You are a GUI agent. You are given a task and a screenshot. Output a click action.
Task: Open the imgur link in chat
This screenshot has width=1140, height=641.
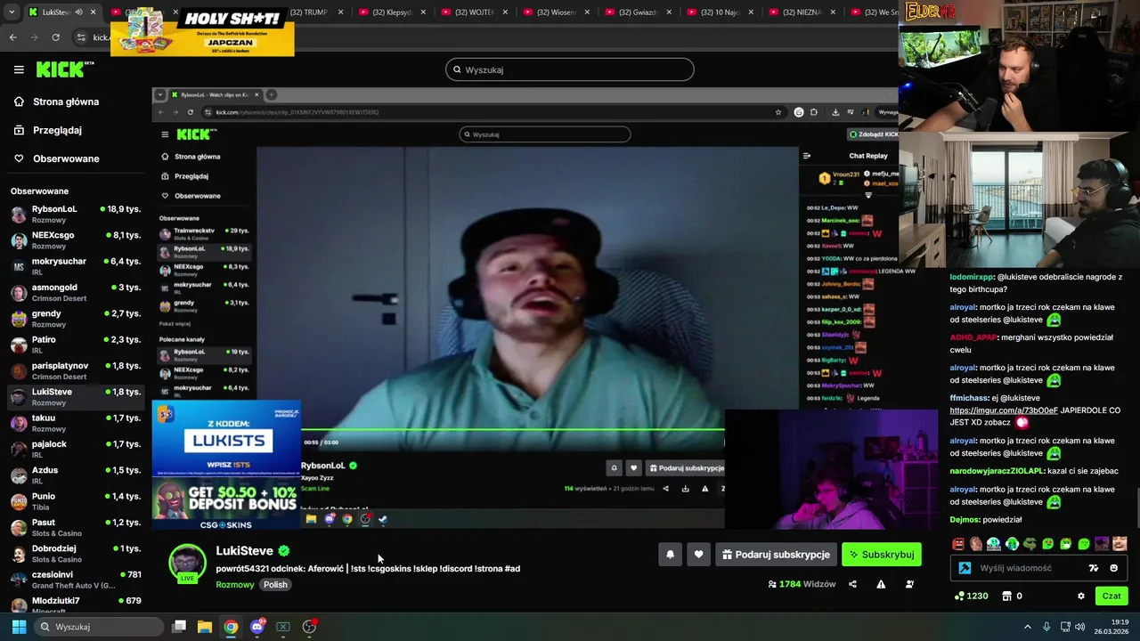pyautogui.click(x=1004, y=410)
